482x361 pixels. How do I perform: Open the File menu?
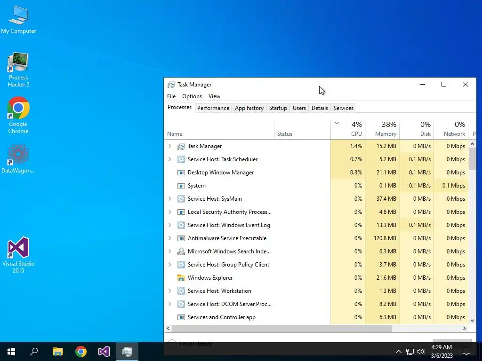point(171,96)
